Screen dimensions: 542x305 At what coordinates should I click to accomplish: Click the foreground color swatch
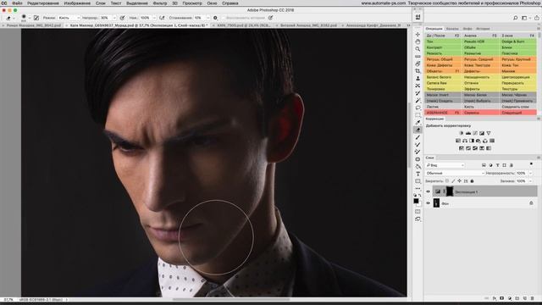[416, 201]
